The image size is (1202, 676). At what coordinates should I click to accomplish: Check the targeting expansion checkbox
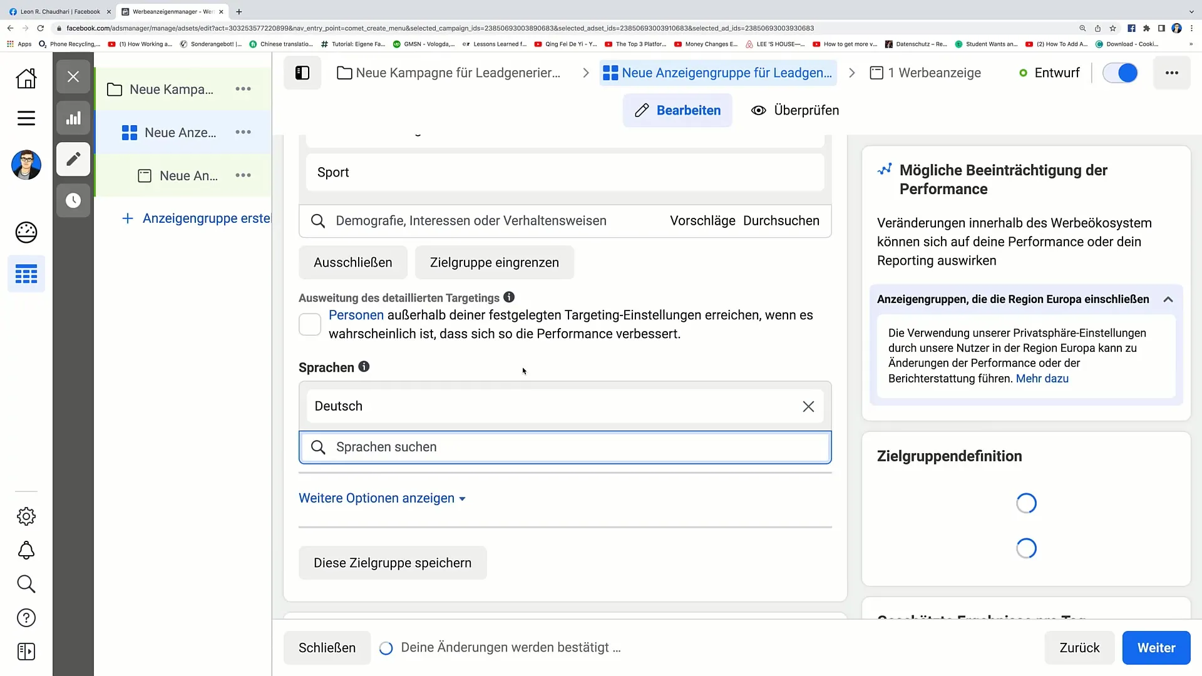tap(310, 324)
